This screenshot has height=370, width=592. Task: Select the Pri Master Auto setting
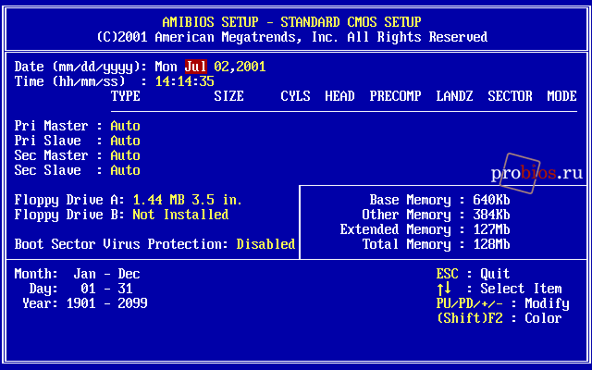click(x=126, y=126)
